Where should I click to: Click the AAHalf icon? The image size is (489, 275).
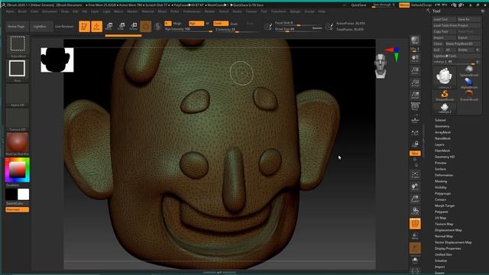coord(415,95)
